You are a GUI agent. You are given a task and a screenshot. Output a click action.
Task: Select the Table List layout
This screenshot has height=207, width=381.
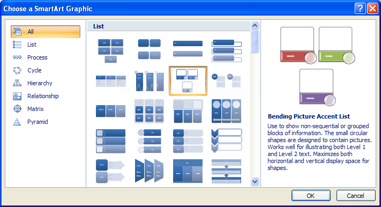point(188,171)
